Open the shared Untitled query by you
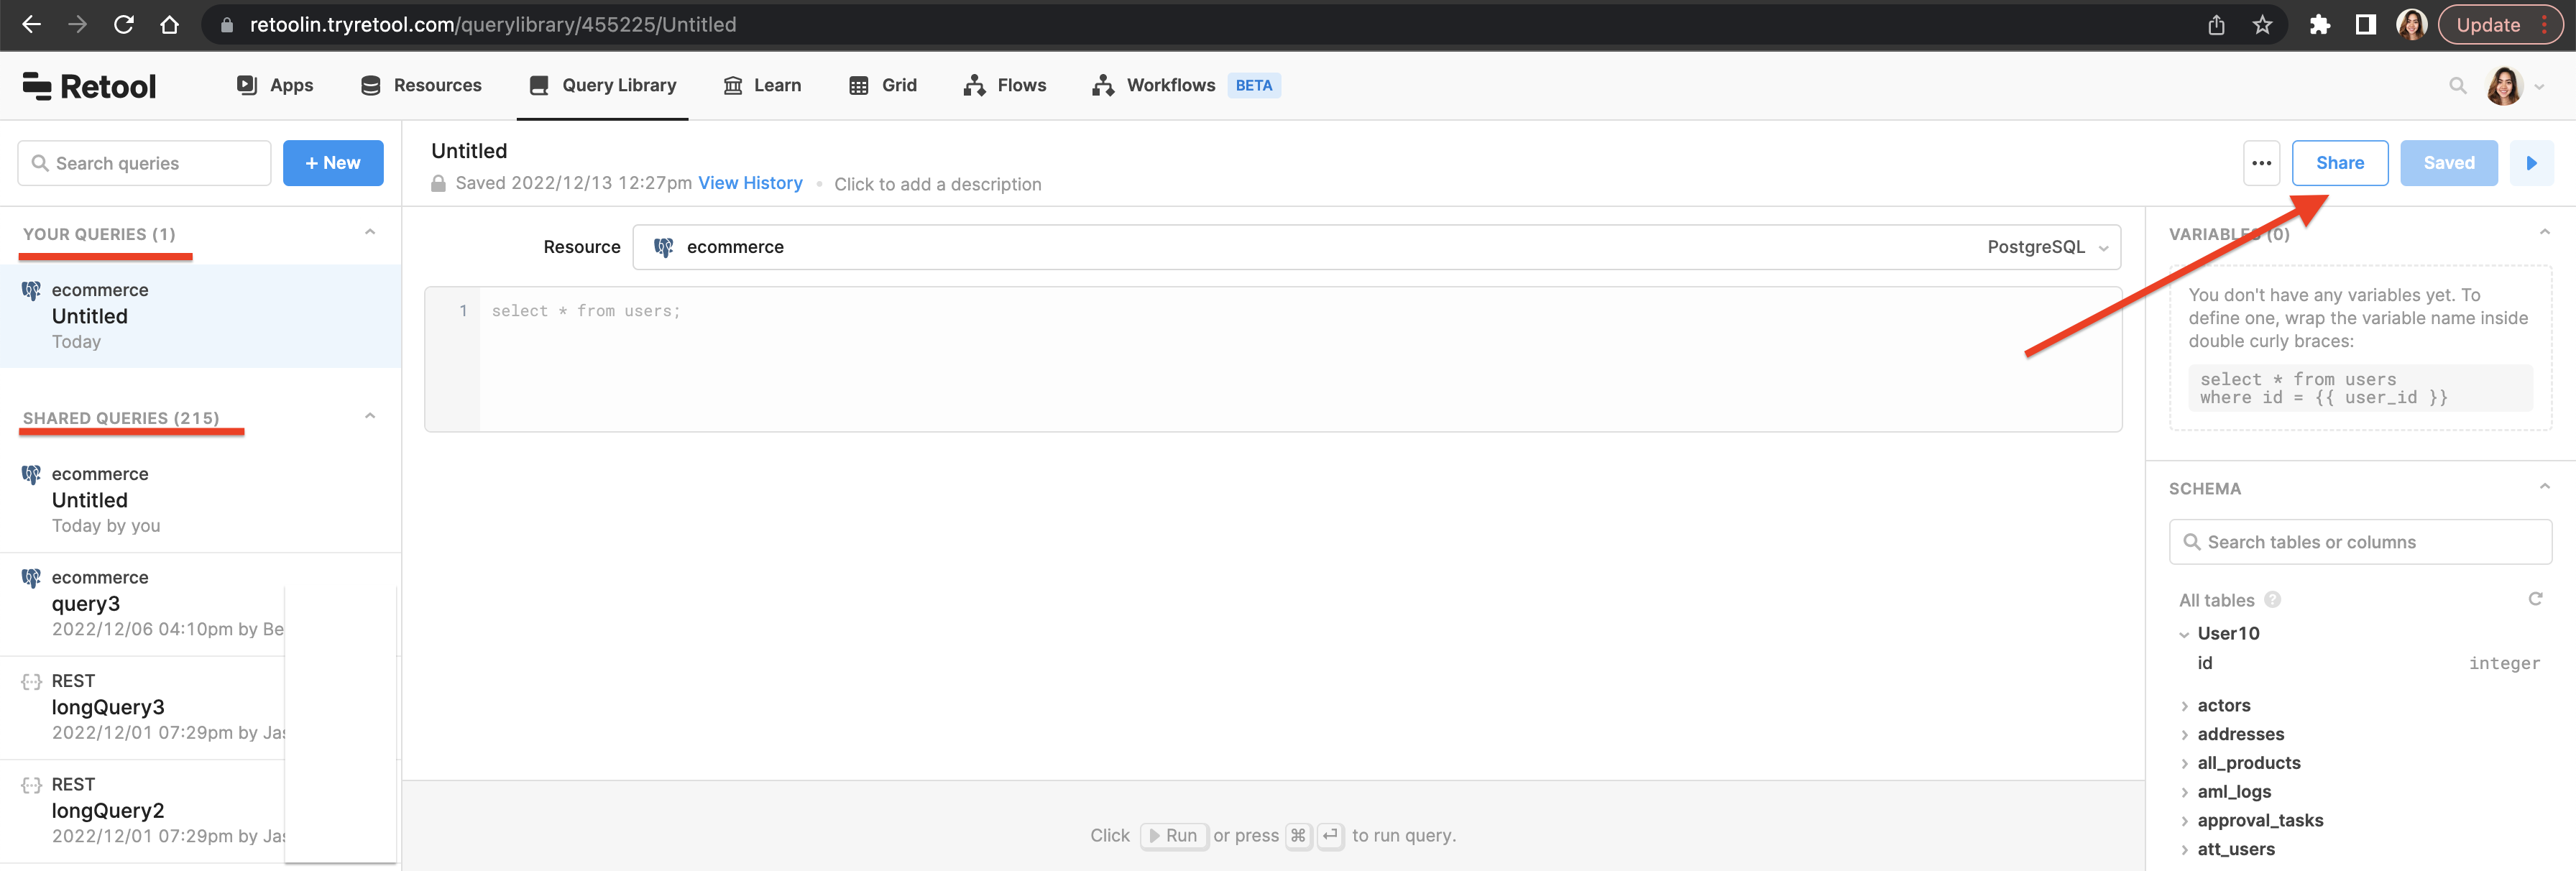The image size is (2576, 871). click(x=200, y=500)
